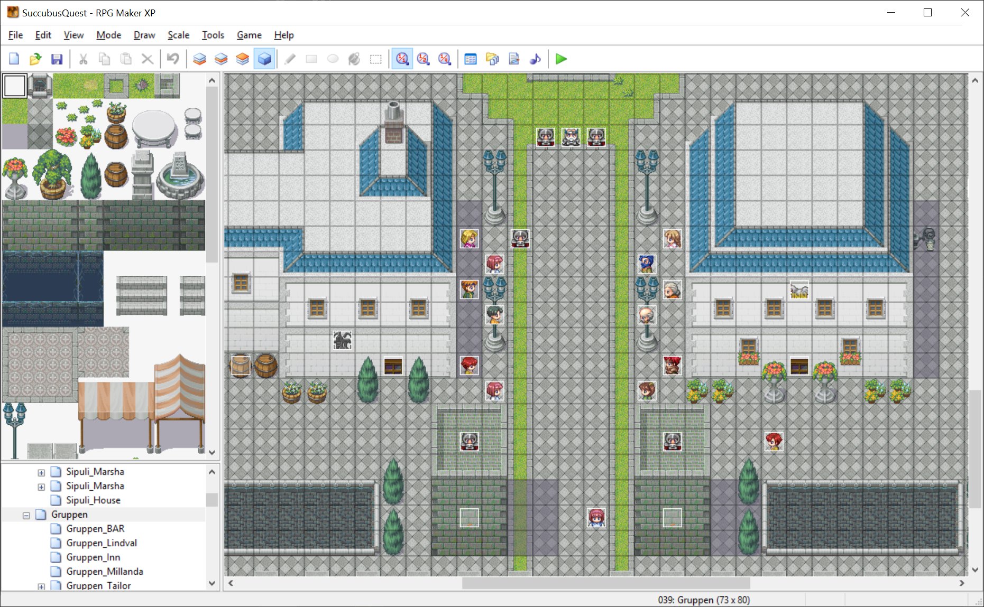Open the File menu
Image resolution: width=984 pixels, height=607 pixels.
15,35
